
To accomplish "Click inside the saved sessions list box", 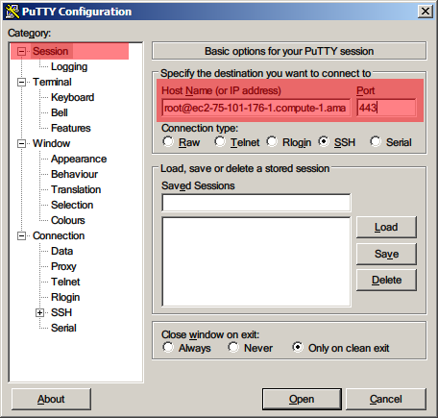I will click(x=256, y=261).
